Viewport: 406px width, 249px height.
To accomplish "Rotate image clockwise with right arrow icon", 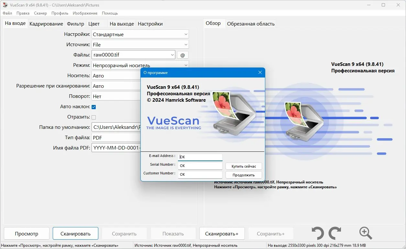I will point(335,233).
